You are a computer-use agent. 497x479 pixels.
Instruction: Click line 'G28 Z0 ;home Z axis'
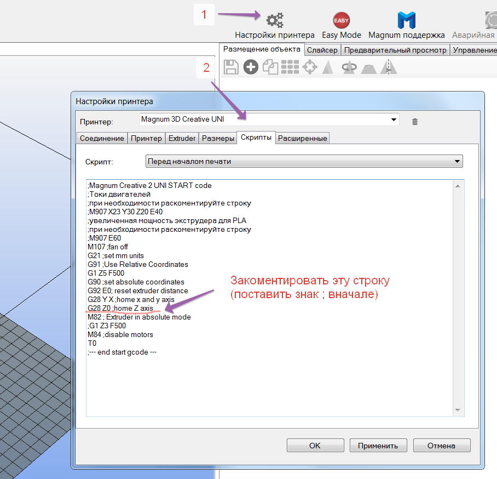(120, 308)
